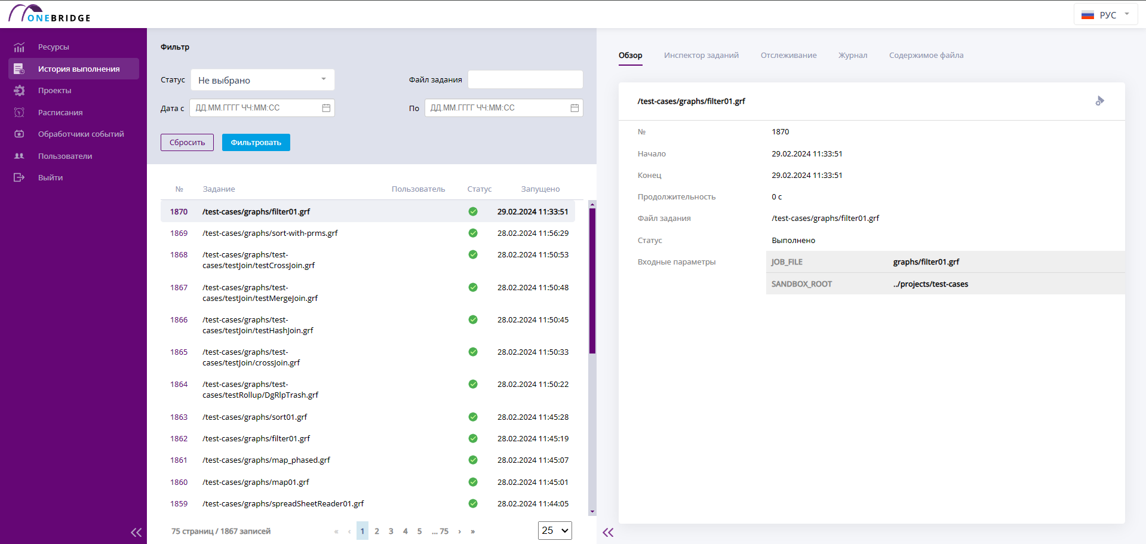Select job row DgRlpTrash.grf
The width and height of the screenshot is (1146, 544).
coord(368,389)
